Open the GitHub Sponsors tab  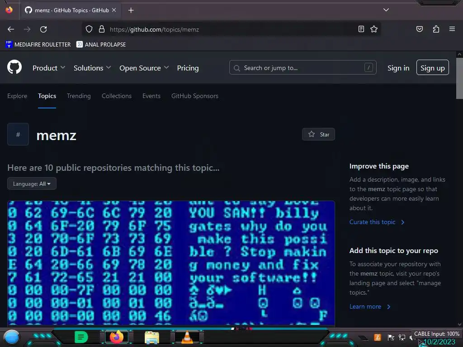(x=195, y=96)
